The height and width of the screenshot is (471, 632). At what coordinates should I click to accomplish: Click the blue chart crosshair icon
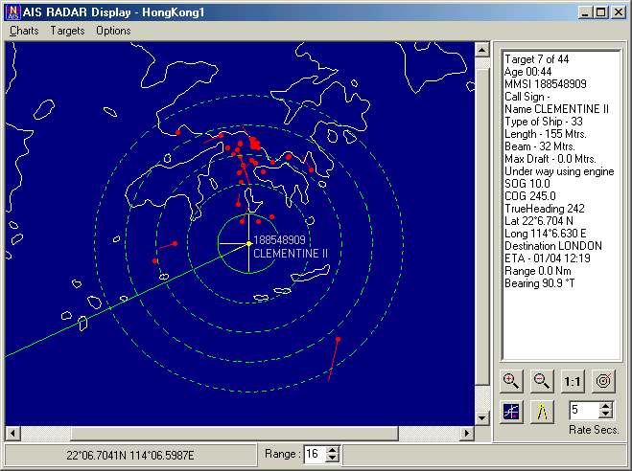click(x=511, y=412)
